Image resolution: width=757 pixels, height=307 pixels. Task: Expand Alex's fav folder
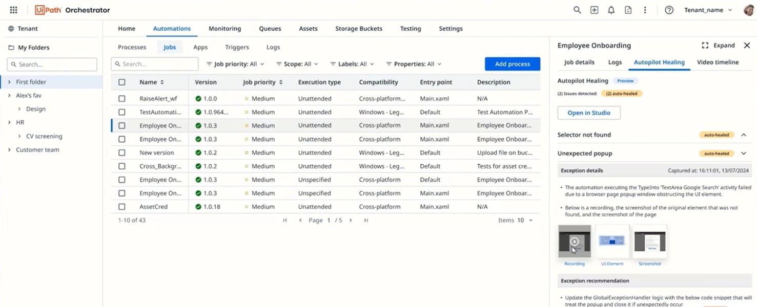tap(9, 96)
